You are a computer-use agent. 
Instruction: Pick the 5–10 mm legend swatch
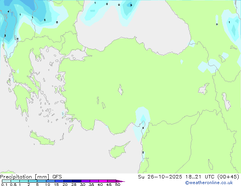click(x=41, y=181)
